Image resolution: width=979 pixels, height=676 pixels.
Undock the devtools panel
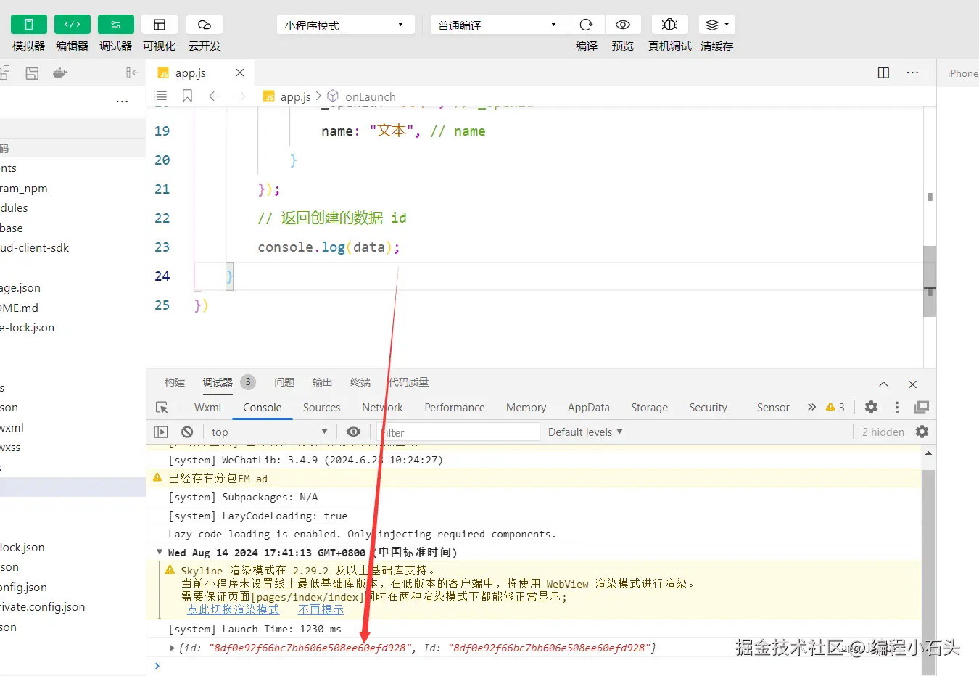922,408
